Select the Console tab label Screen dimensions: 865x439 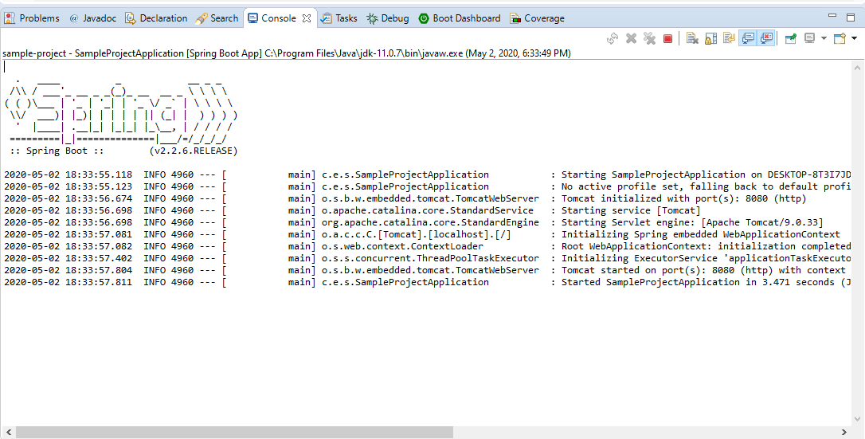(279, 18)
